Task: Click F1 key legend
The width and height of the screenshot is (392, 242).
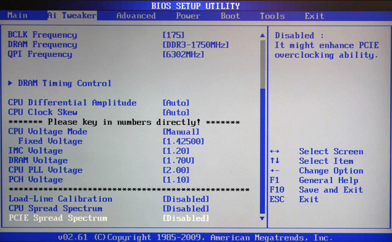Action: click(x=274, y=180)
